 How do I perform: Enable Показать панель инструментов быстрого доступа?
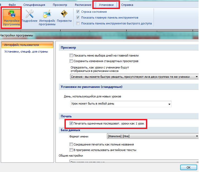78,23
